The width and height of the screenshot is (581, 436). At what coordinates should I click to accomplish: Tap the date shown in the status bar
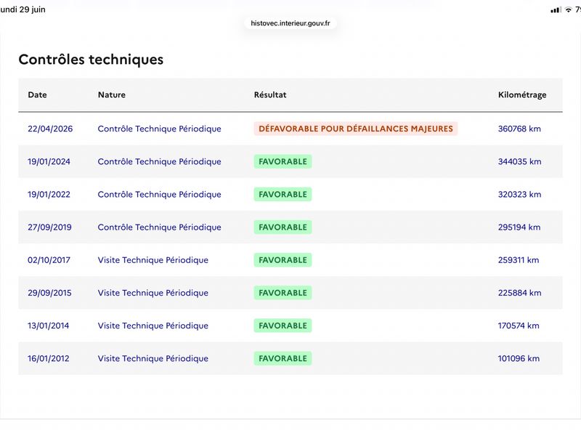tap(23, 9)
